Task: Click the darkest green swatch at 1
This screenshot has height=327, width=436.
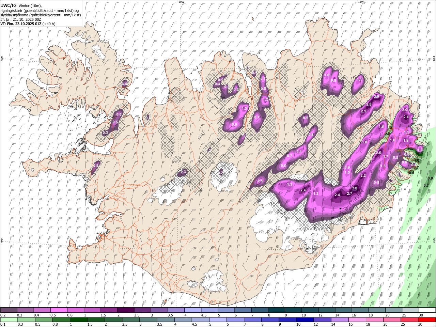Action: click(x=78, y=320)
